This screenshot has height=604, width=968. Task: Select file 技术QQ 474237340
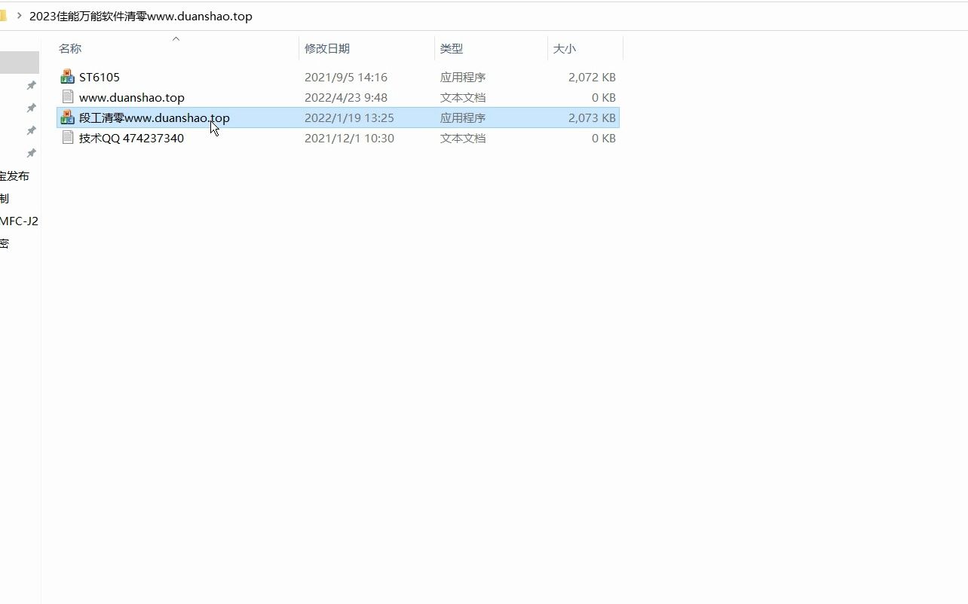point(131,138)
